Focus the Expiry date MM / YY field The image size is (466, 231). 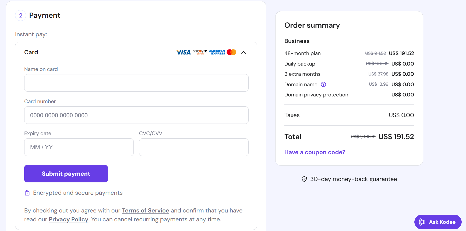coord(79,147)
